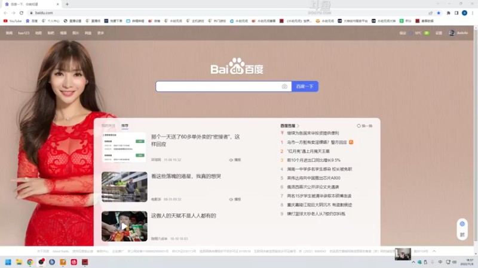Close the Baidu browser tab
Viewport: 478px width, 268px height.
(57, 4)
